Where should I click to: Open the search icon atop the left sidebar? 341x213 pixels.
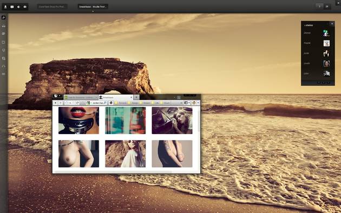[x=3, y=17]
